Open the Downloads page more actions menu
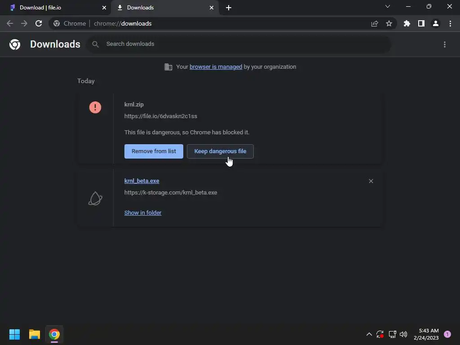 (x=445, y=44)
